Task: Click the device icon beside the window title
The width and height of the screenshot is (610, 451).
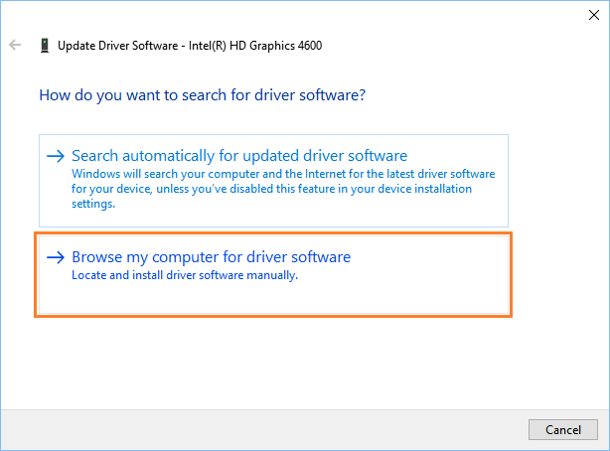Action: click(x=45, y=46)
